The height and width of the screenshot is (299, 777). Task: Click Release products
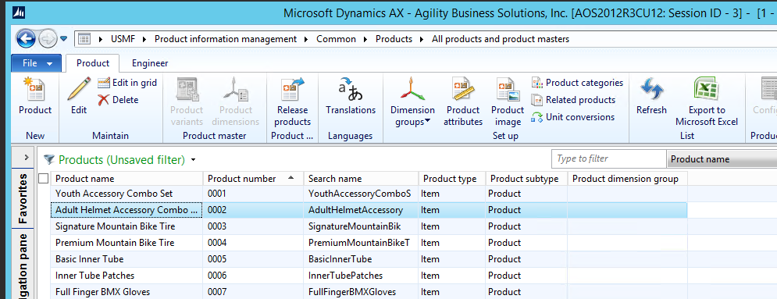292,101
